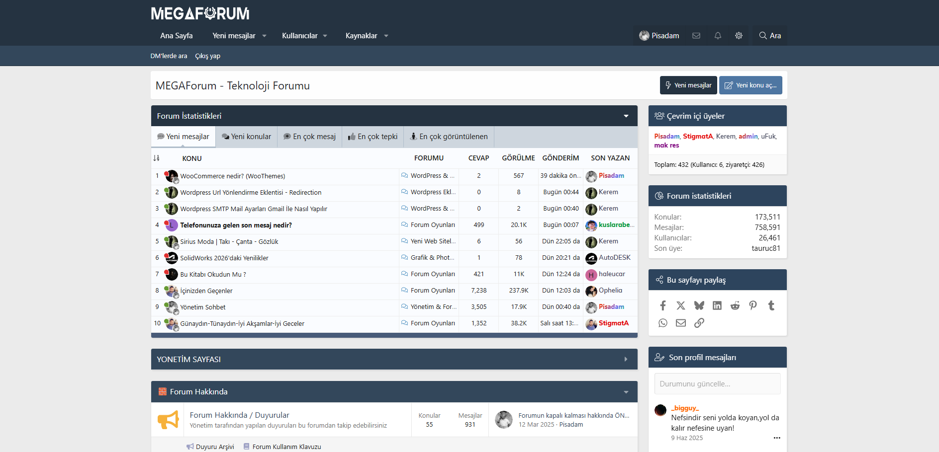Open Forum Hakkında / Duyurular forum
939x452 pixels.
(x=239, y=415)
